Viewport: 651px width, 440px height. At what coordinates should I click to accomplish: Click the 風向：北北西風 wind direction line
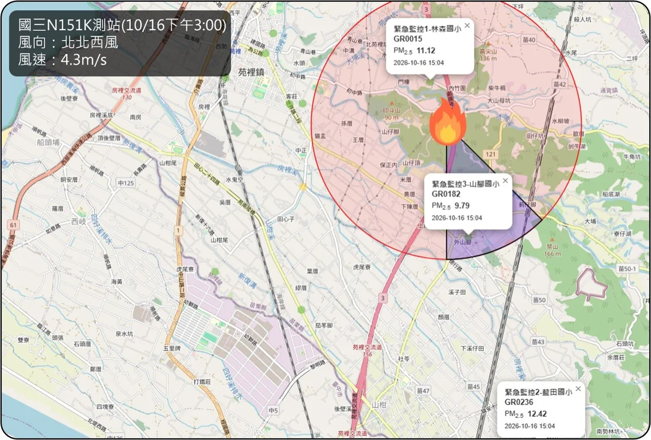68,42
